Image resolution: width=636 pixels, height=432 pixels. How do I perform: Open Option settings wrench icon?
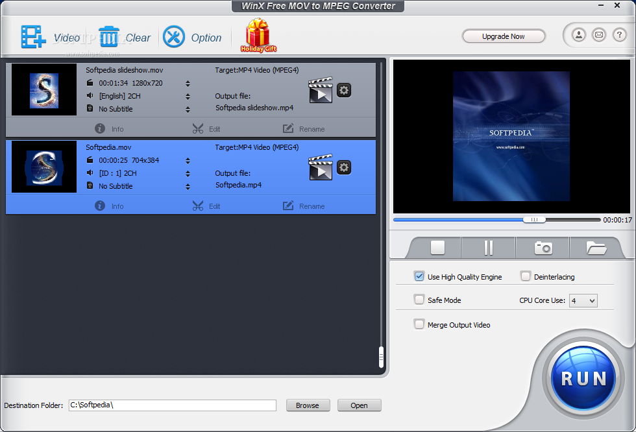174,37
